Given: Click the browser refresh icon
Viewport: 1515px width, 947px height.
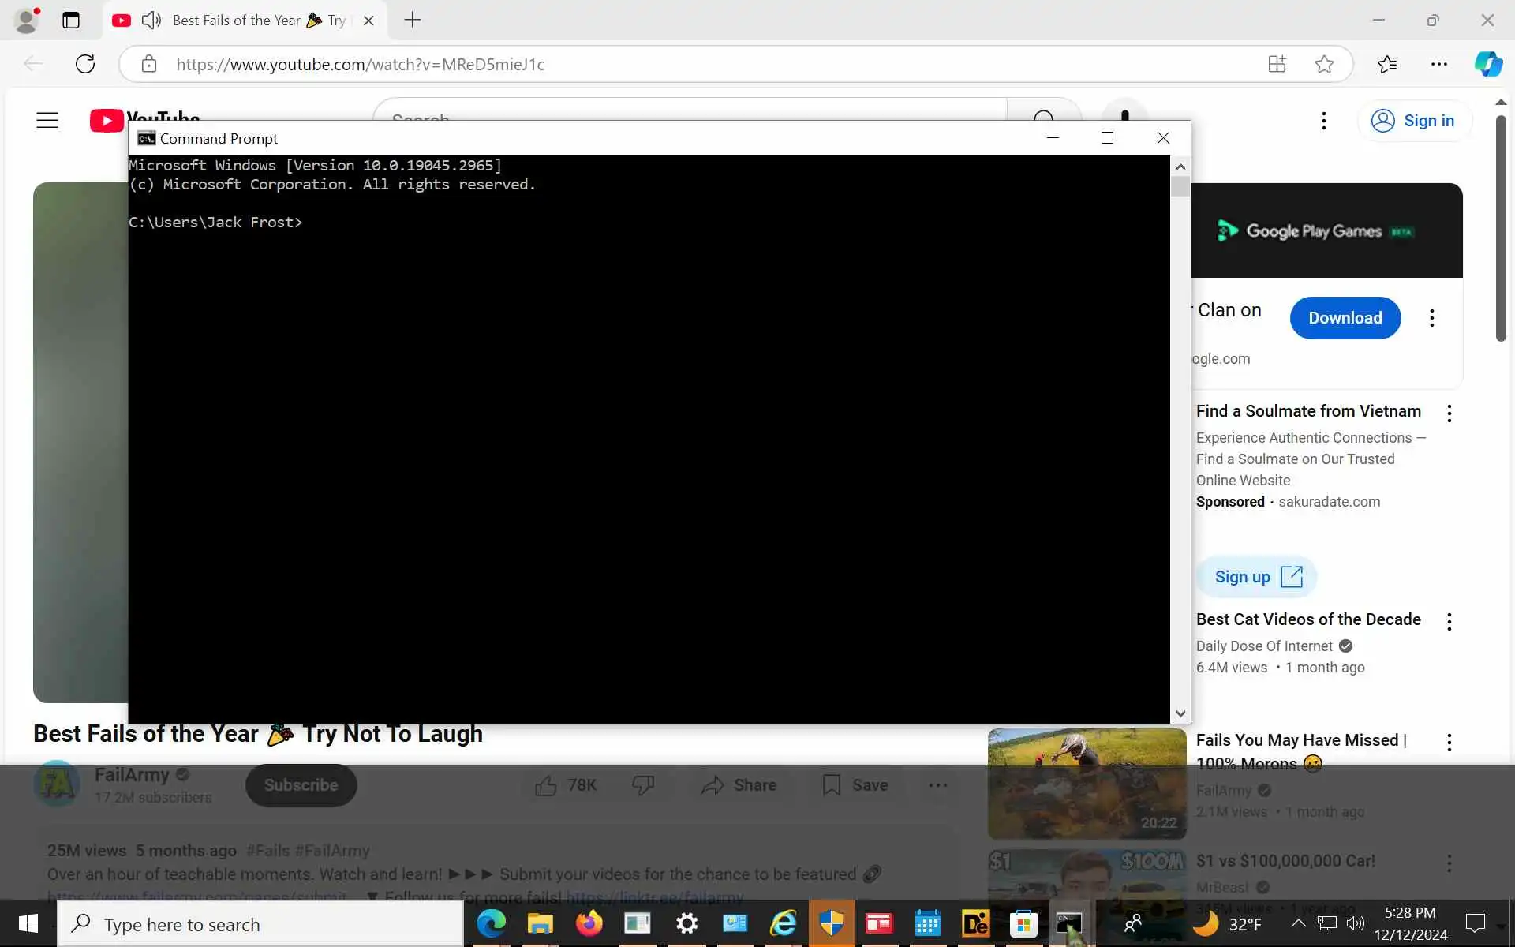Looking at the screenshot, I should 85,64.
